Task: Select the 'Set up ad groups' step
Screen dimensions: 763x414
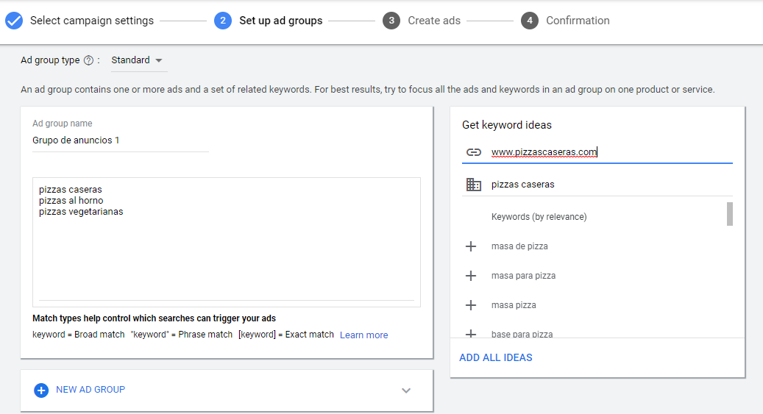Action: pos(280,21)
